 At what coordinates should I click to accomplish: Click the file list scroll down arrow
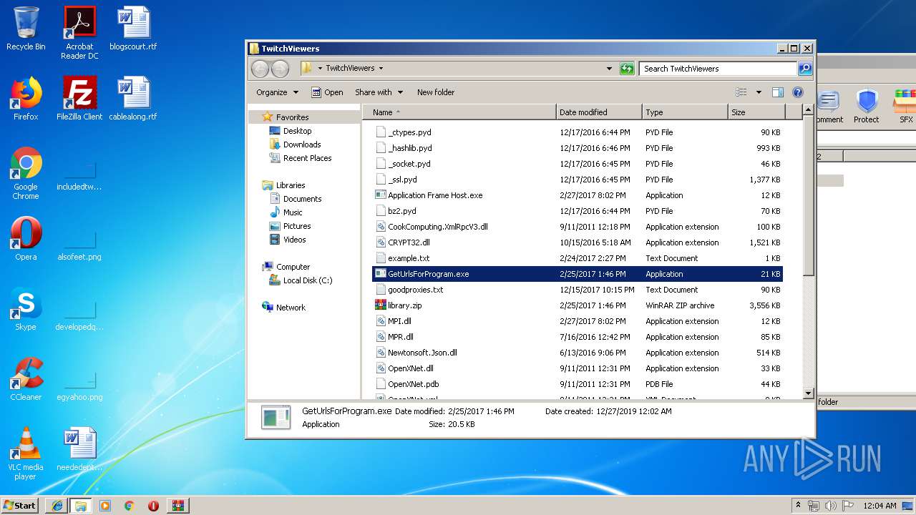(808, 393)
